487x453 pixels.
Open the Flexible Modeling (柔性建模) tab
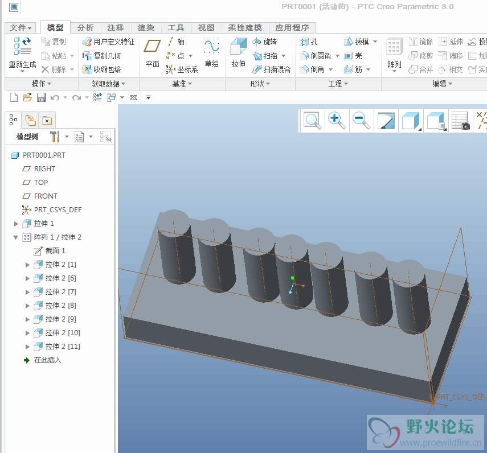point(245,28)
